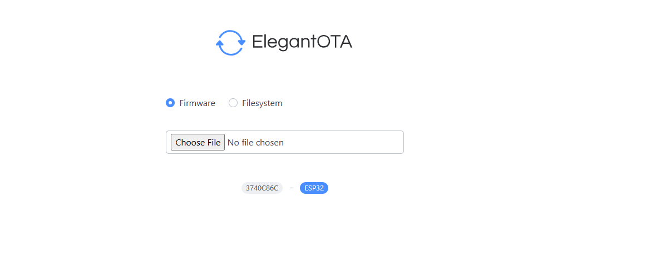
Task: Click the word 'Elegant' in the header
Action: 284,42
